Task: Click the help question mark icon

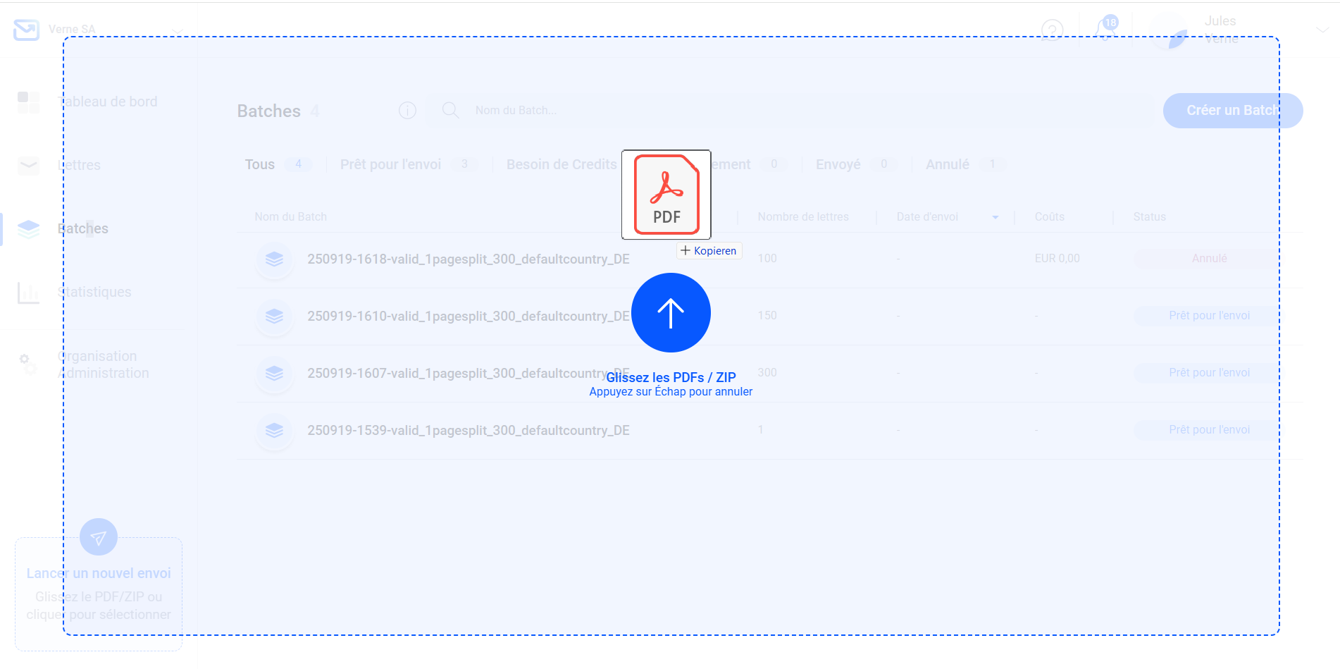Action: 1052,30
